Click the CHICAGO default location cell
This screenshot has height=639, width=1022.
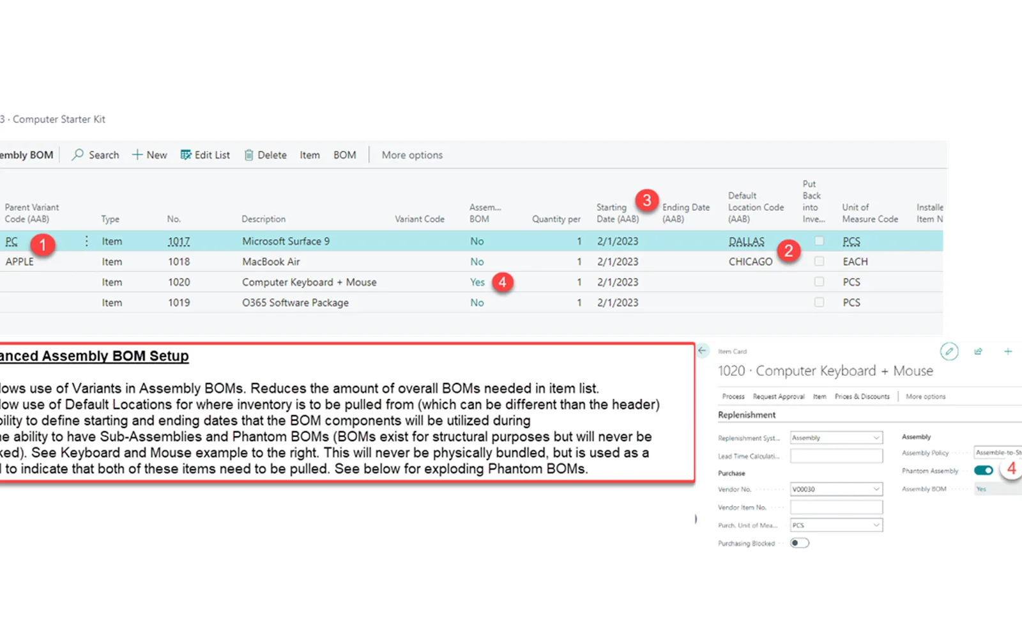[750, 261]
